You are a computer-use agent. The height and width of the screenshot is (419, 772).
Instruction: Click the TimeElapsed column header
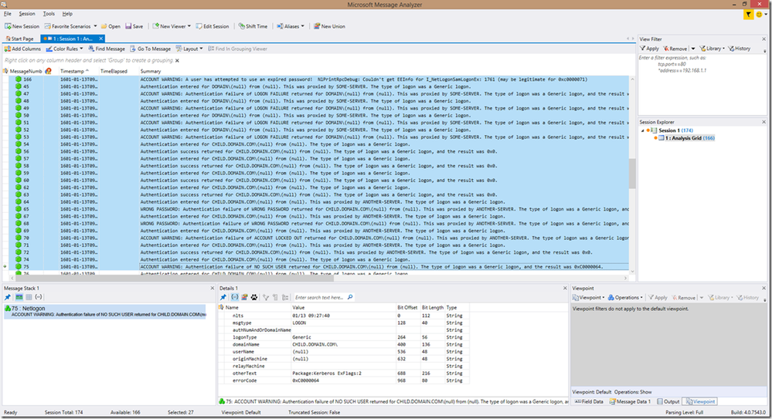(114, 71)
